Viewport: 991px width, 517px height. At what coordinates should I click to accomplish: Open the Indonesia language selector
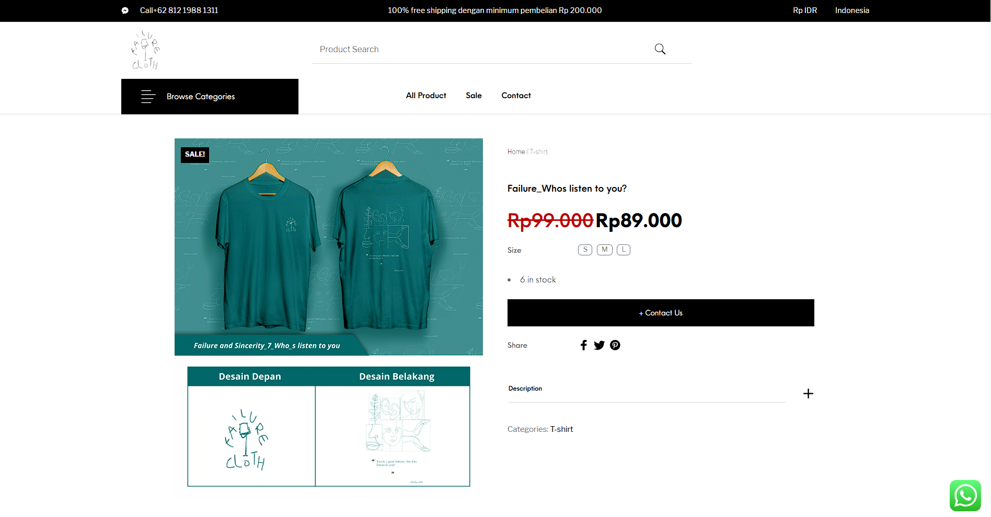(851, 10)
